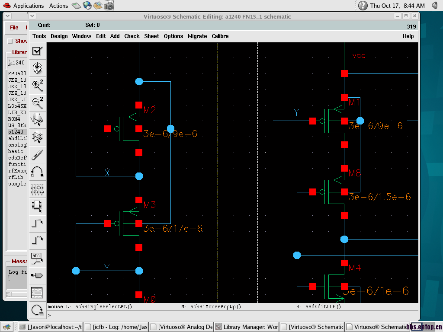The width and height of the screenshot is (443, 332).
Task: Select the Add Pin icon
Action: 37,275
